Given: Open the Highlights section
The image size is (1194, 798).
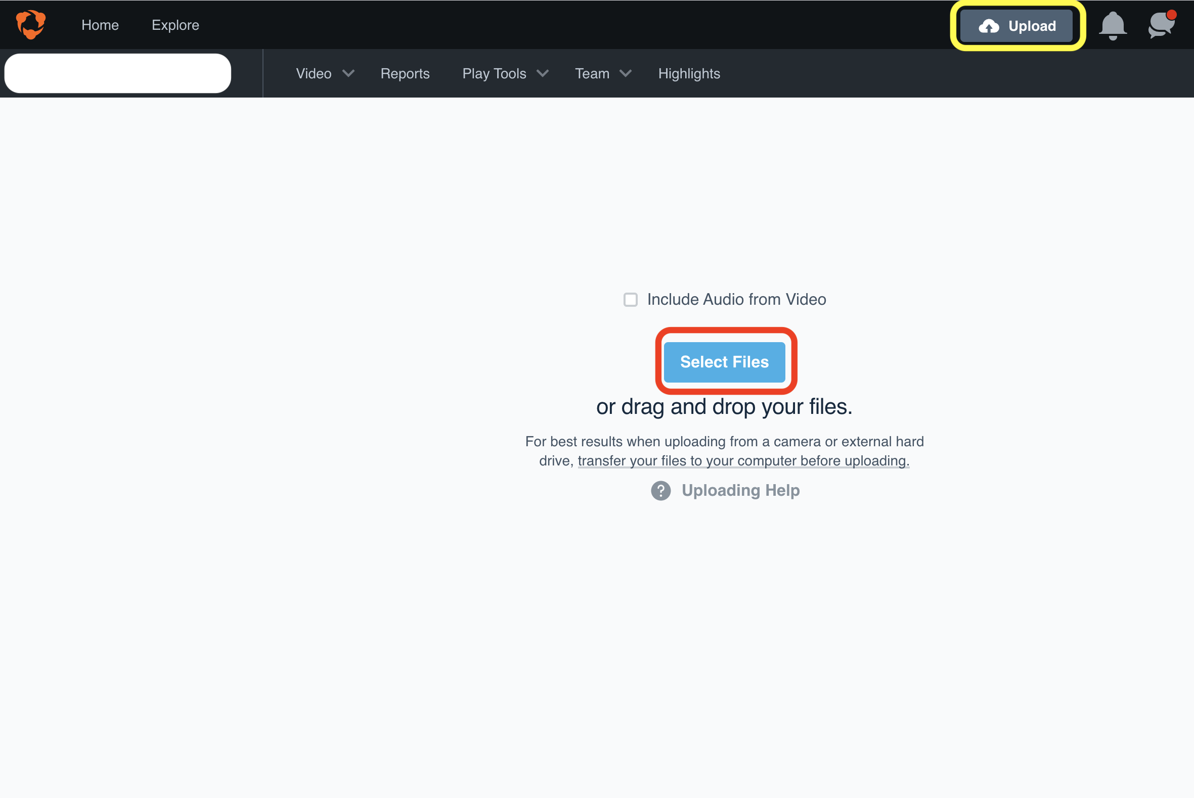Looking at the screenshot, I should pyautogui.click(x=689, y=74).
